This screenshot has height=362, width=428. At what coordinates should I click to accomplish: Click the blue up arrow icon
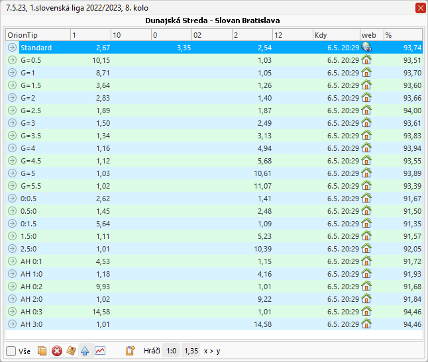click(85, 351)
